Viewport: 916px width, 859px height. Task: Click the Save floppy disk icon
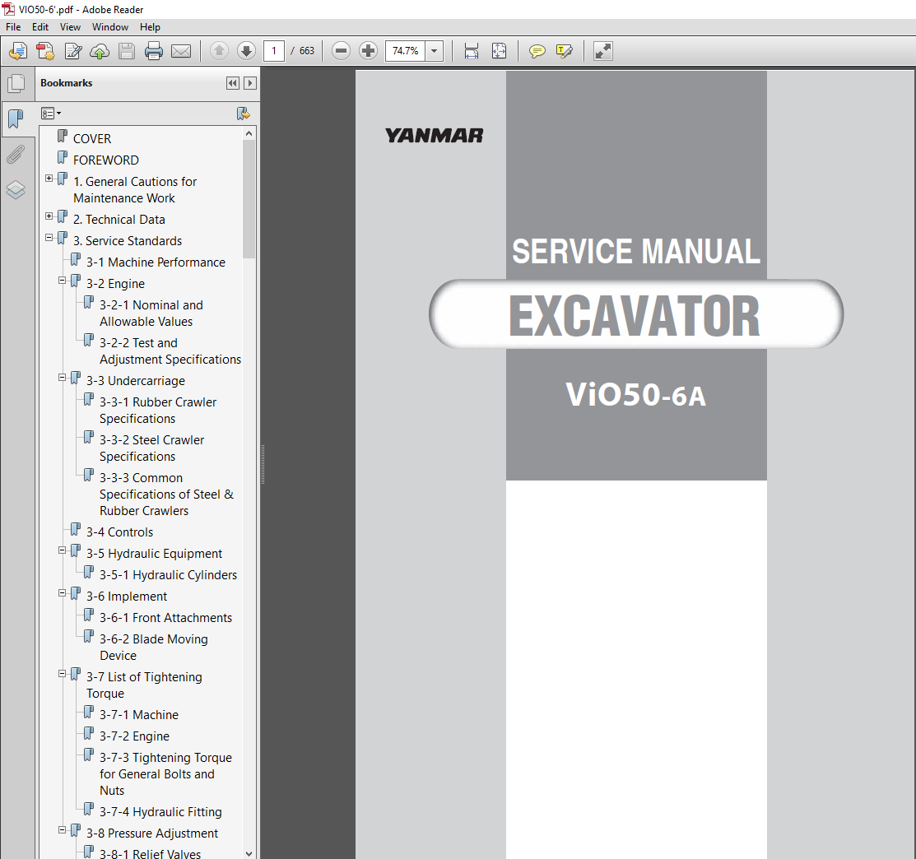(x=127, y=51)
